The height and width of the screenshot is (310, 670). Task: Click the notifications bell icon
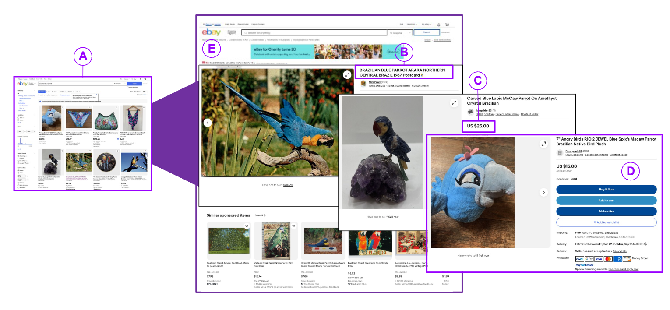pos(439,25)
